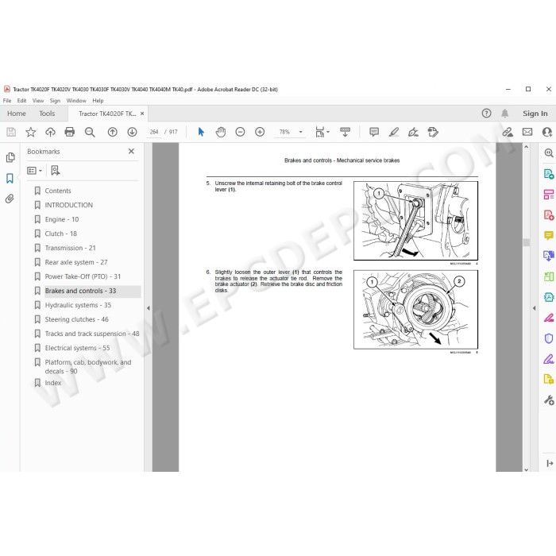Click the vertical scrollbar thumb

tap(527, 242)
